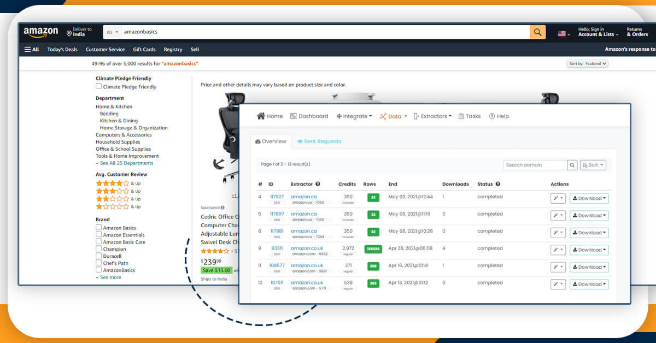The width and height of the screenshot is (656, 343).
Task: Switch to the Sent Requests tab
Action: 319,141
